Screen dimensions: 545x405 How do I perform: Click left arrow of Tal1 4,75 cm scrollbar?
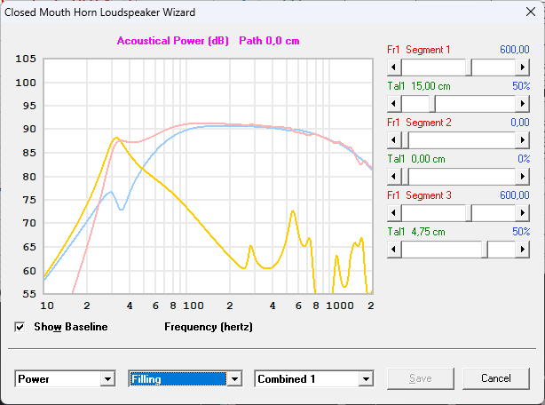coord(394,249)
